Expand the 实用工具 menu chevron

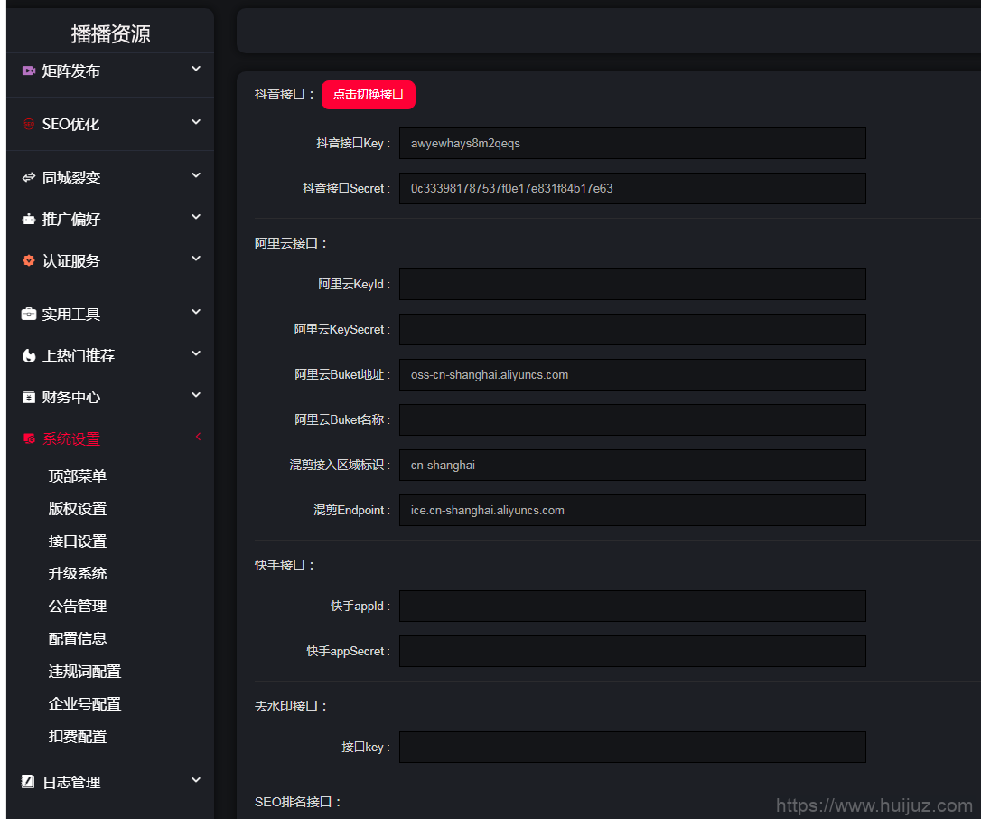196,312
